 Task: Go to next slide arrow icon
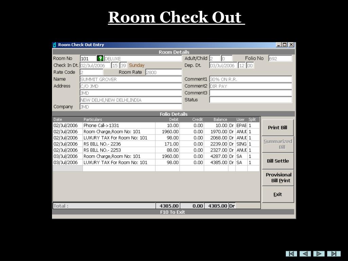point(319,254)
